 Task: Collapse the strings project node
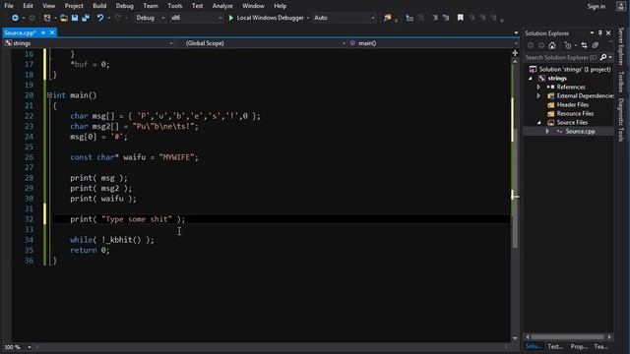[531, 79]
